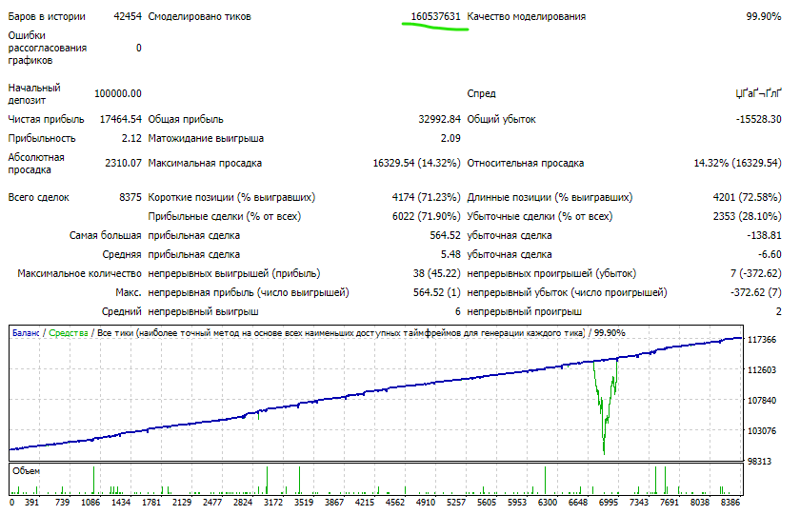The image size is (800, 515).
Task: Click the 'Качество моделирования' label
Action: [x=527, y=16]
